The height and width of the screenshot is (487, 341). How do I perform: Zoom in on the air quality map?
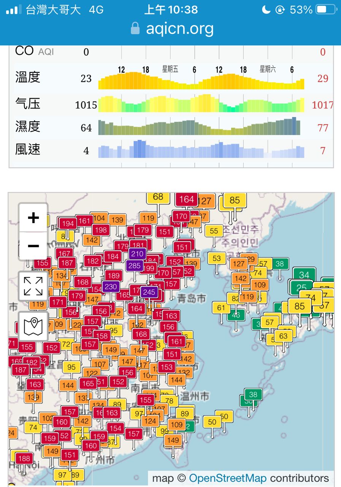(33, 218)
